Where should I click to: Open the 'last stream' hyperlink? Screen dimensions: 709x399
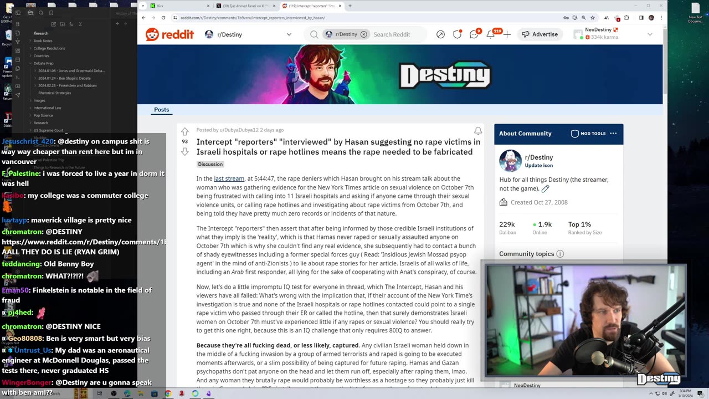point(229,178)
